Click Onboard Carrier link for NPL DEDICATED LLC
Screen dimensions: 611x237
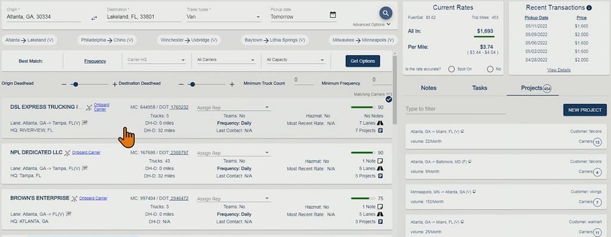(86, 152)
